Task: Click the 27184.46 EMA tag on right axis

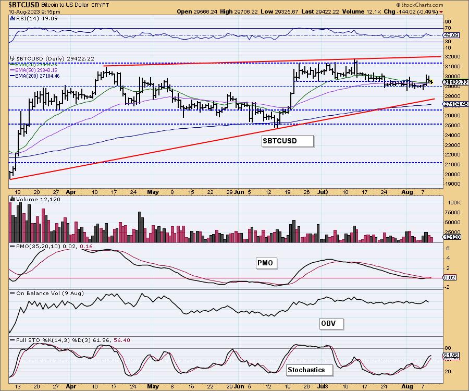Action: pyautogui.click(x=455, y=104)
